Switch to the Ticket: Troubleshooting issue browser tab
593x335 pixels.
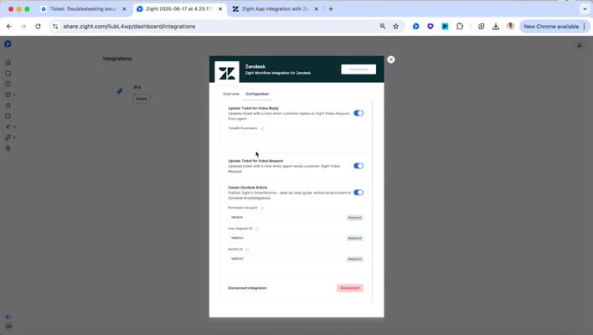83,8
